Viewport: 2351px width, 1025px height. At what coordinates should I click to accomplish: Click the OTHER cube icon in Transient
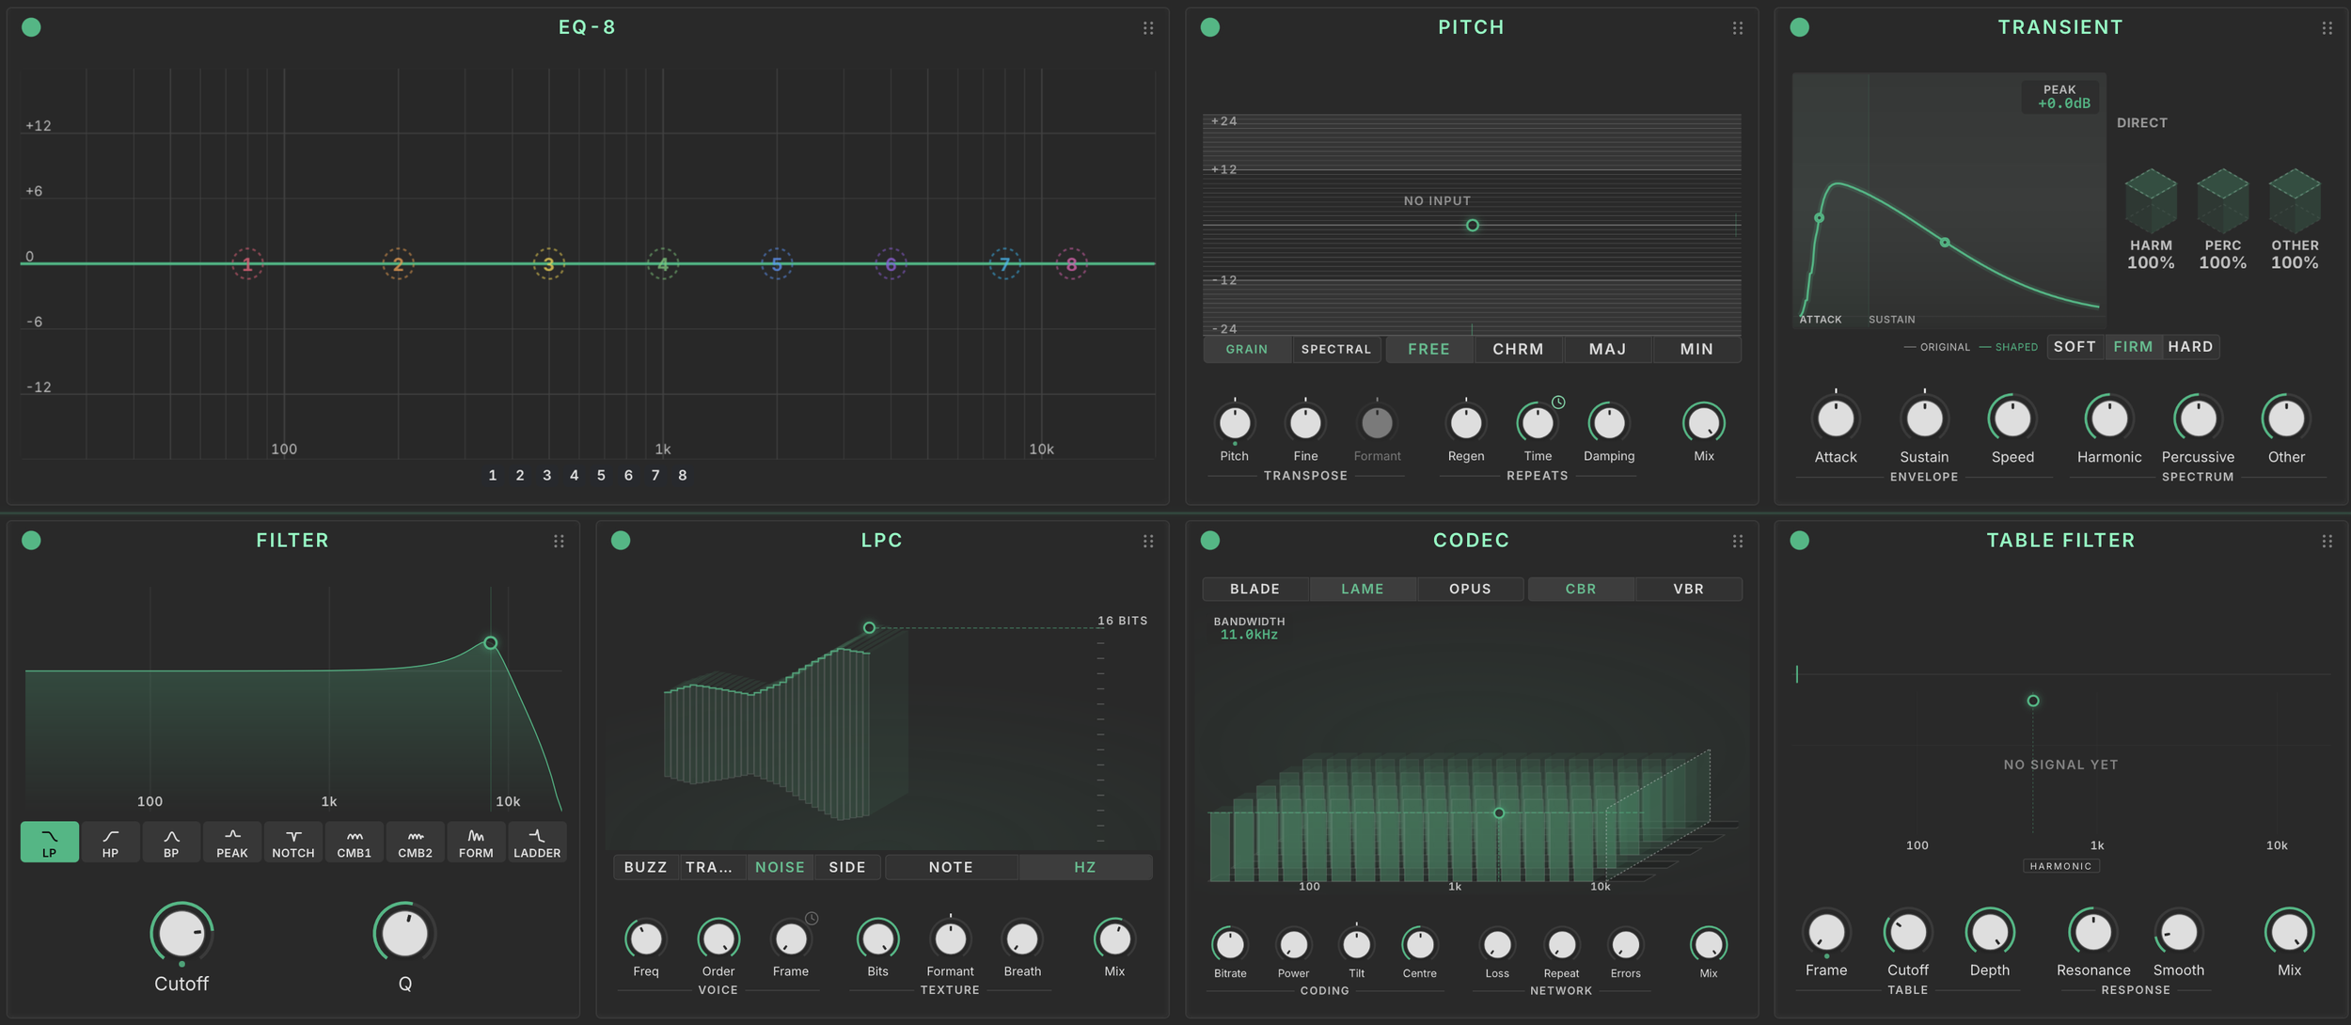(2295, 201)
